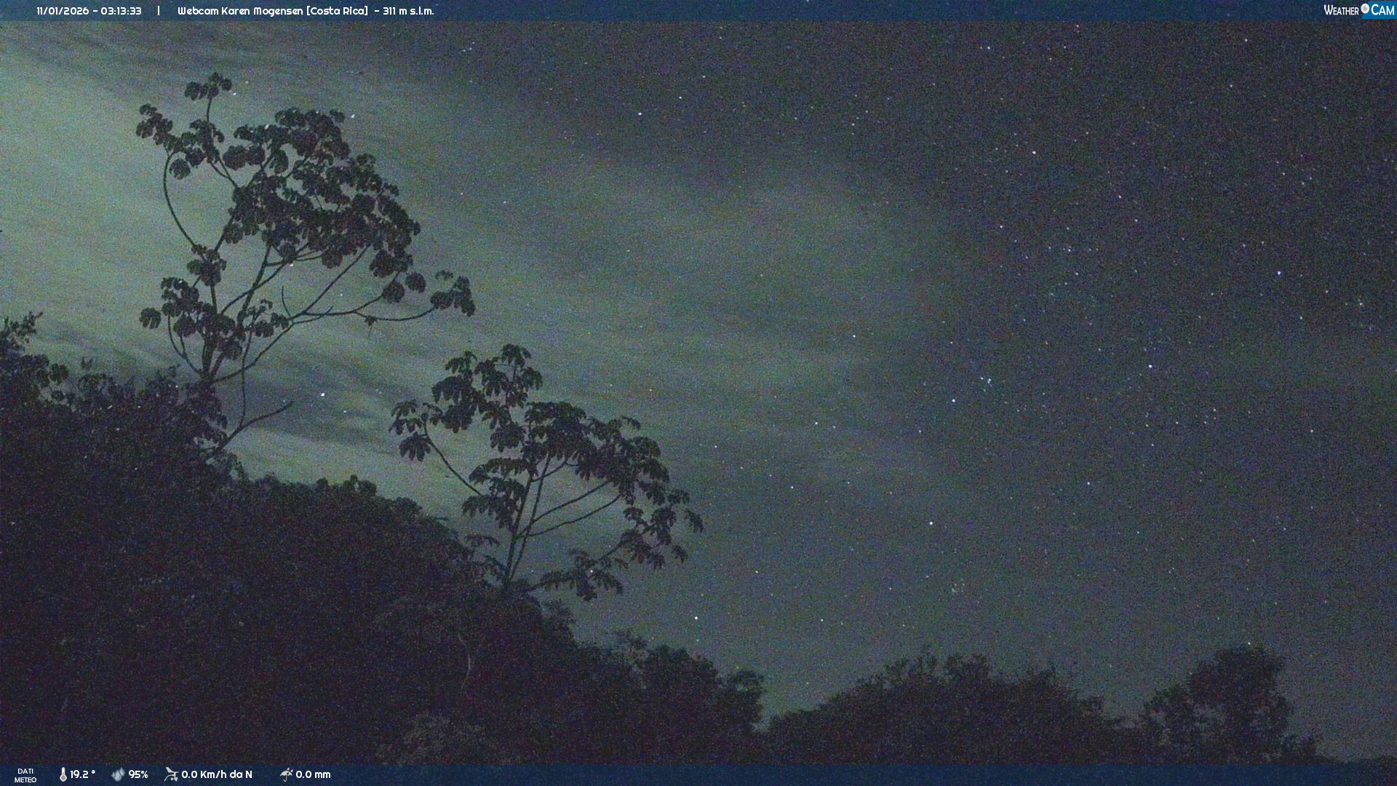Viewport: 1397px width, 786px height.
Task: Click the Webcam Karen Mogensen title
Action: tap(240, 11)
